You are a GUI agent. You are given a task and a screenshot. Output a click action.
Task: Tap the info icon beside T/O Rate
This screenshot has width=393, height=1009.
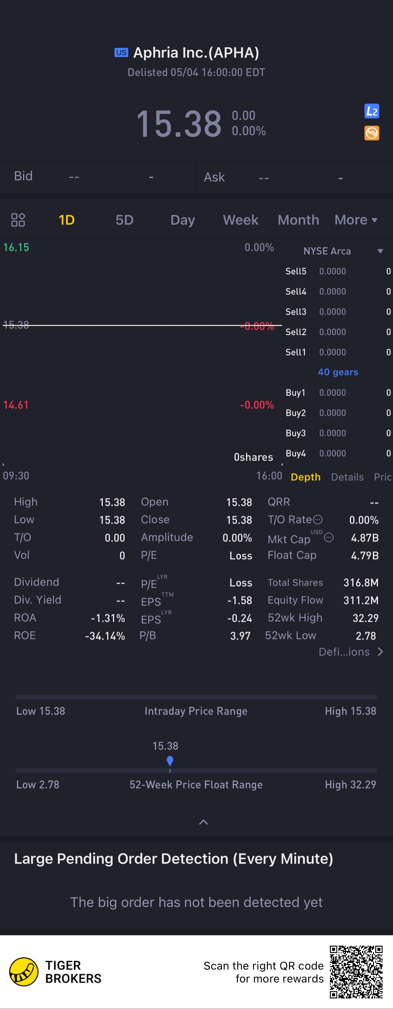[x=318, y=520]
